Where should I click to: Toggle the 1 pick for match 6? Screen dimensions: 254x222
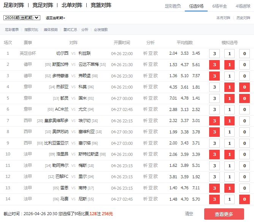[229, 109]
